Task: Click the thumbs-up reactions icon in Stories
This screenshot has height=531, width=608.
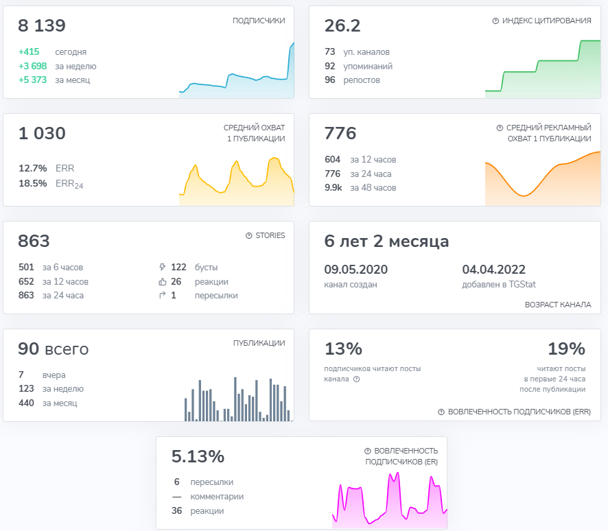Action: (x=162, y=282)
